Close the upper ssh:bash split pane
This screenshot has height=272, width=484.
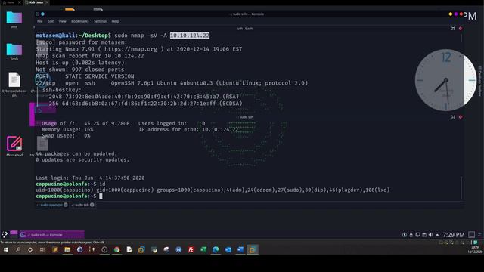pos(461,29)
